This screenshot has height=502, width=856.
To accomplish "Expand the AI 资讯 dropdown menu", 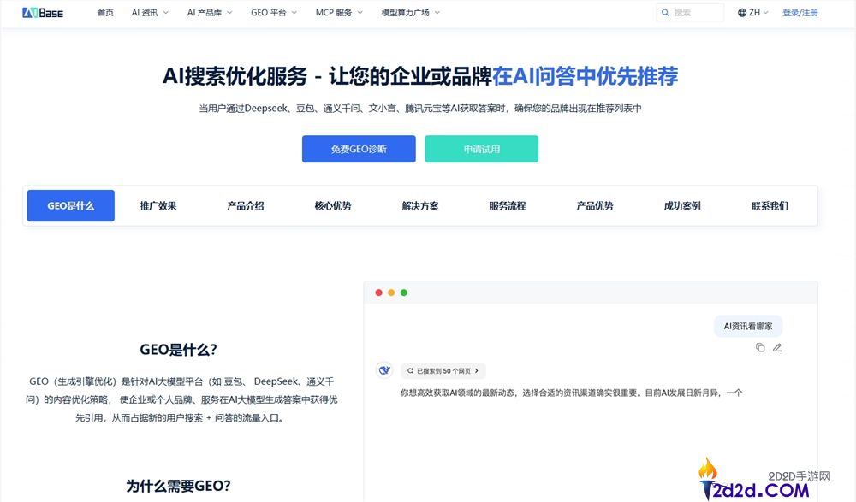I will (x=150, y=13).
